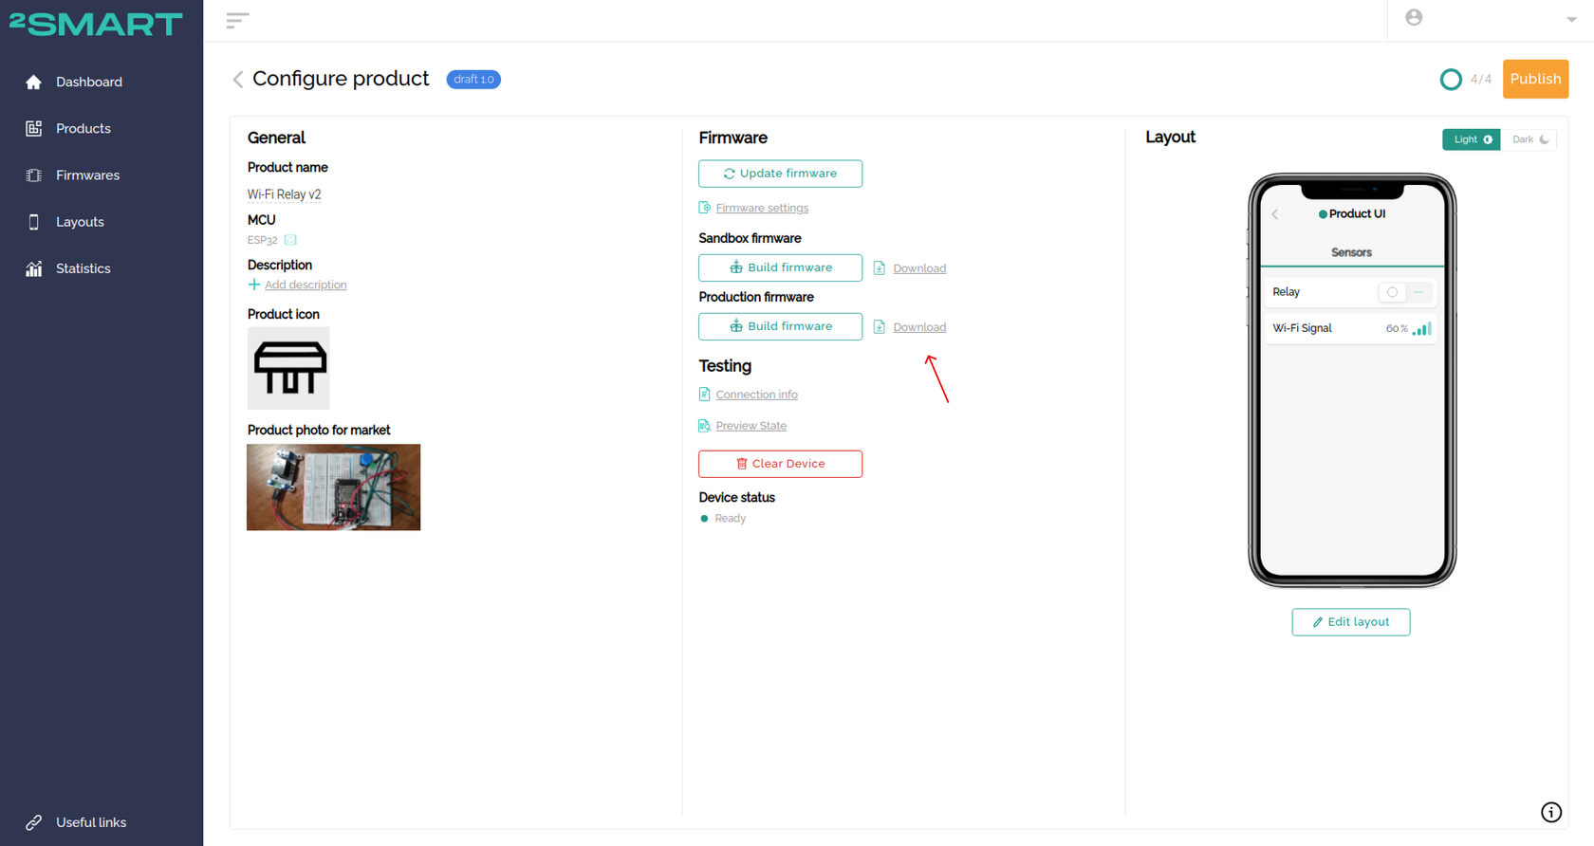Build the Production firmware
This screenshot has width=1594, height=846.
tap(780, 326)
